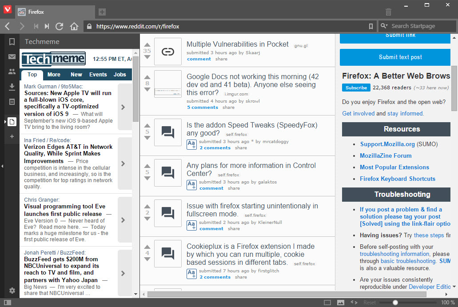The image size is (458, 307).
Task: Open the search engine selector dropdown
Action: tap(384, 26)
